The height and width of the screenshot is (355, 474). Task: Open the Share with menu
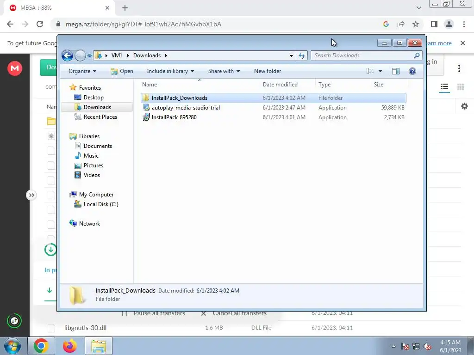click(224, 71)
